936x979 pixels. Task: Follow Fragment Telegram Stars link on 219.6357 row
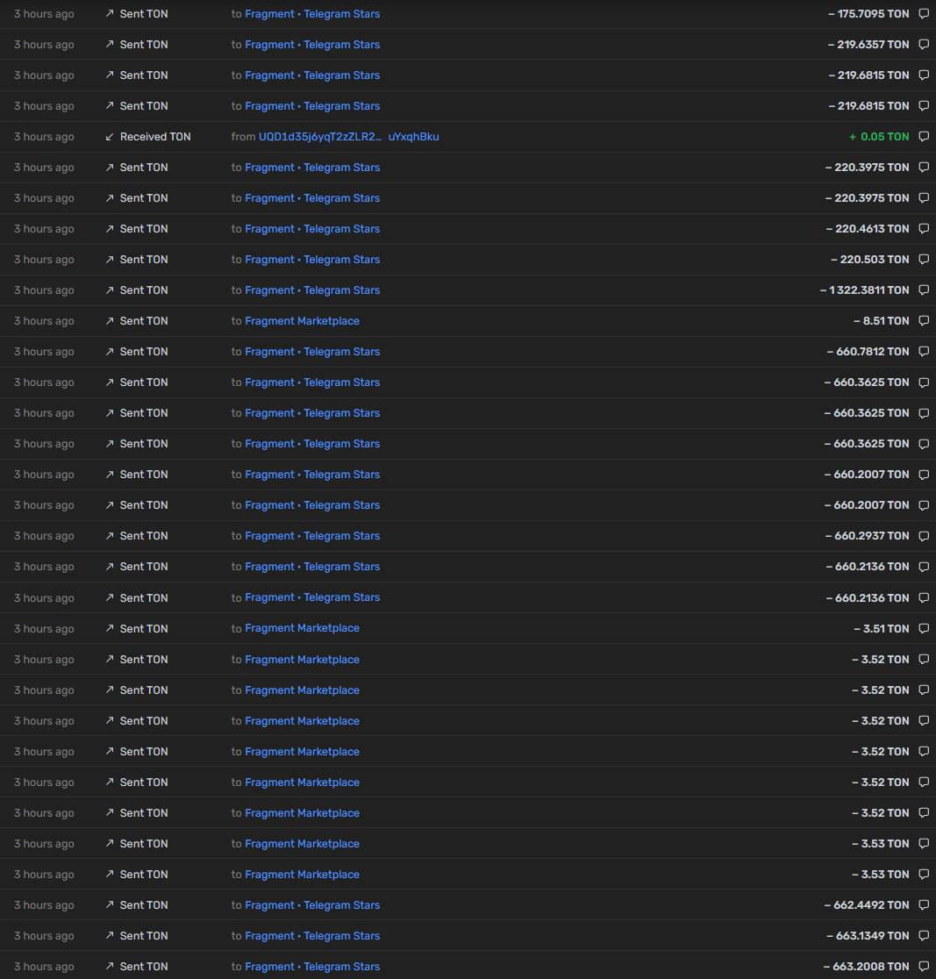(312, 45)
